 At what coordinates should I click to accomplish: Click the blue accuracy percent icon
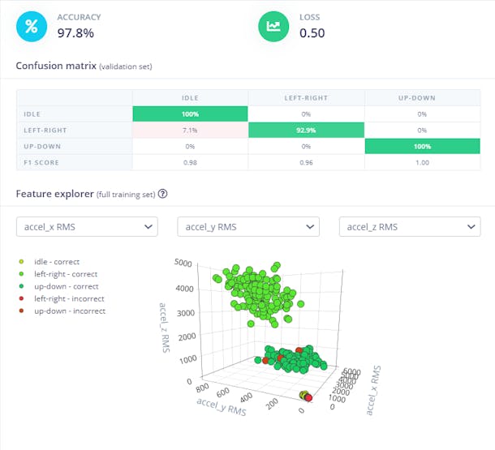pos(32,26)
